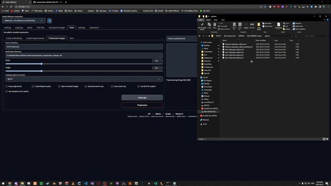Viewport: 331px width, 186px height.
Task: Enable Auto-sized crop checkbox
Action: coord(112,86)
